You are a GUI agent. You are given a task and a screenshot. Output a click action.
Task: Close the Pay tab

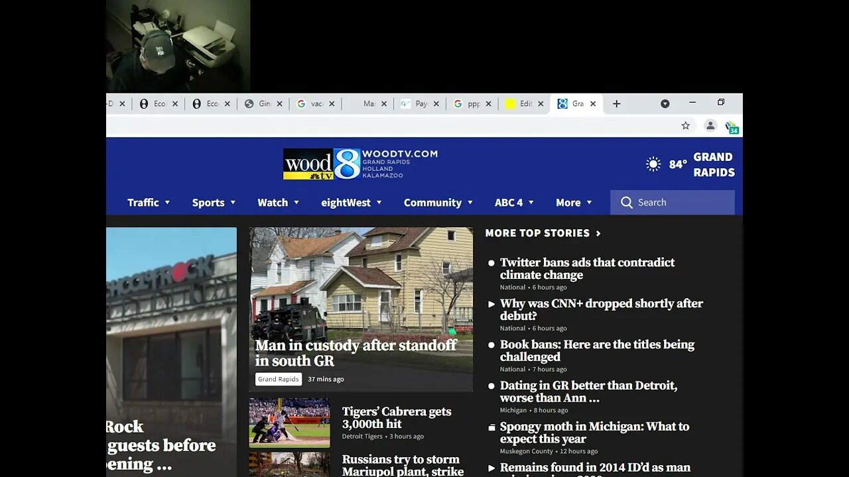(x=436, y=104)
